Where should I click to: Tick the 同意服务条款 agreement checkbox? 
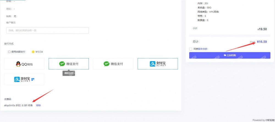(x=191, y=49)
